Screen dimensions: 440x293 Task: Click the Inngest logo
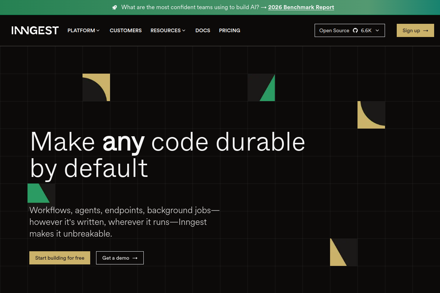[x=35, y=30]
